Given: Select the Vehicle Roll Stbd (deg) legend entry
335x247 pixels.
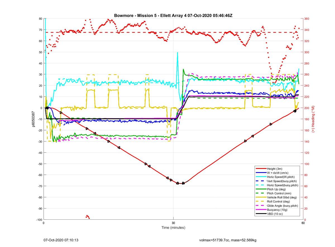Looking at the screenshot, I should (x=277, y=197).
